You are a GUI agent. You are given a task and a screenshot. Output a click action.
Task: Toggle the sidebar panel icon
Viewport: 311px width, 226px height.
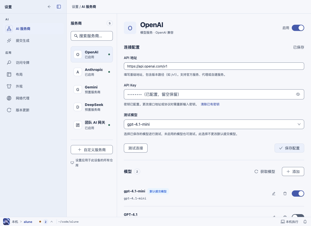[59, 7]
